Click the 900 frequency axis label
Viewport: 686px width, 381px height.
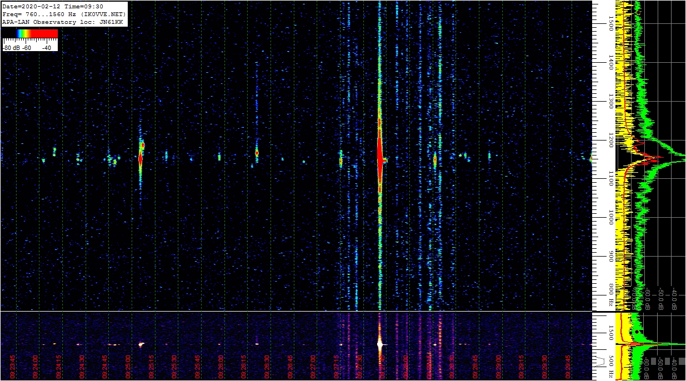611,256
